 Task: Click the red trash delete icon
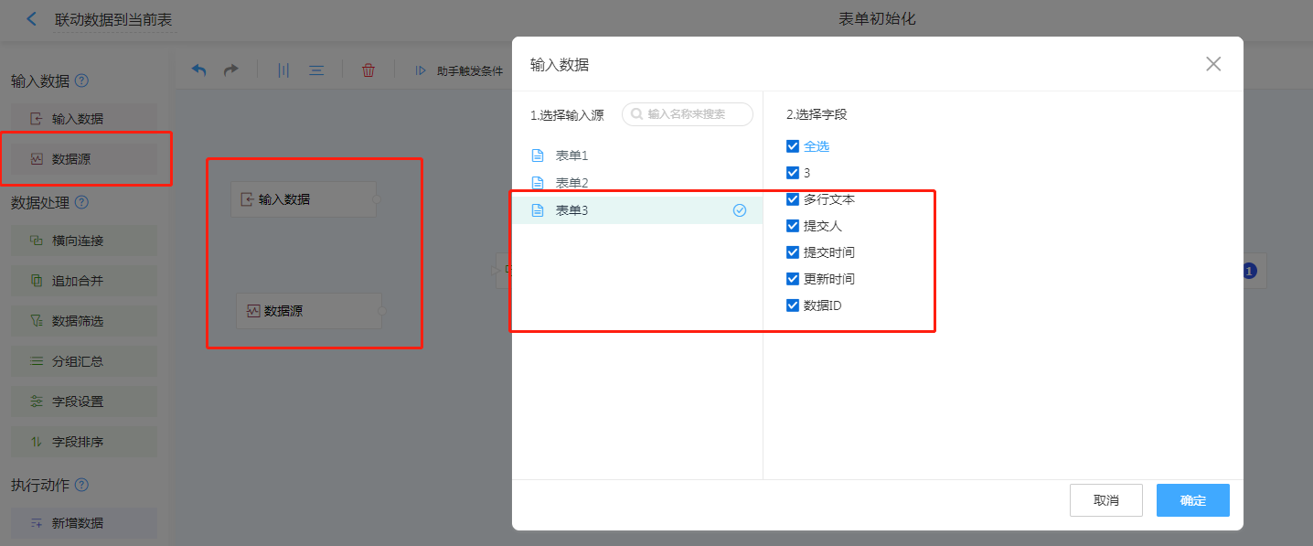tap(368, 70)
